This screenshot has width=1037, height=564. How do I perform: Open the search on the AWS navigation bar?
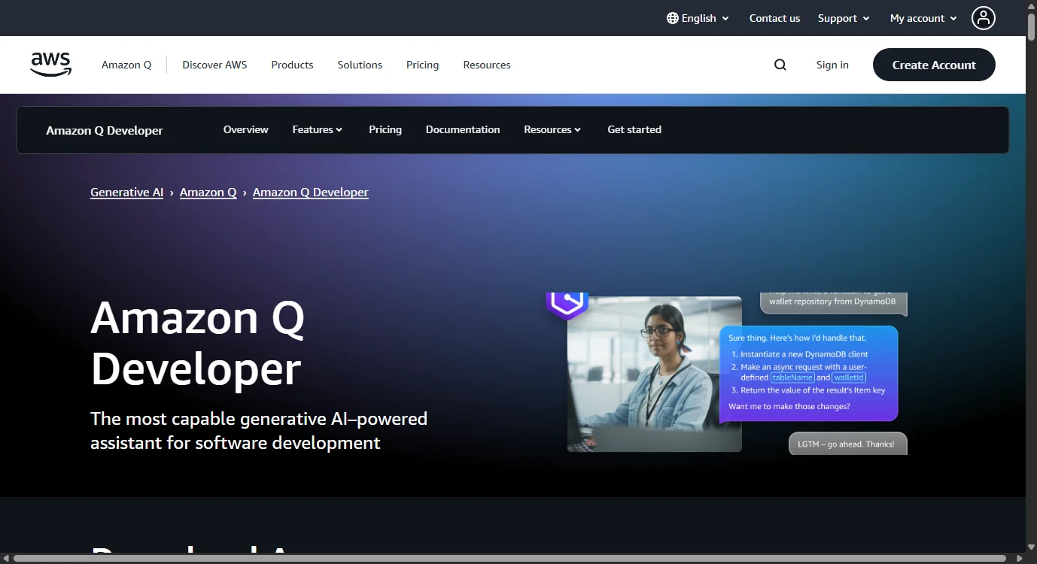780,65
